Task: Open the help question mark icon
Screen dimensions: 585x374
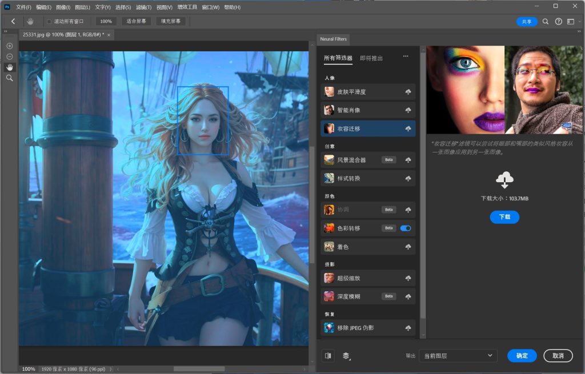Action: [558, 22]
